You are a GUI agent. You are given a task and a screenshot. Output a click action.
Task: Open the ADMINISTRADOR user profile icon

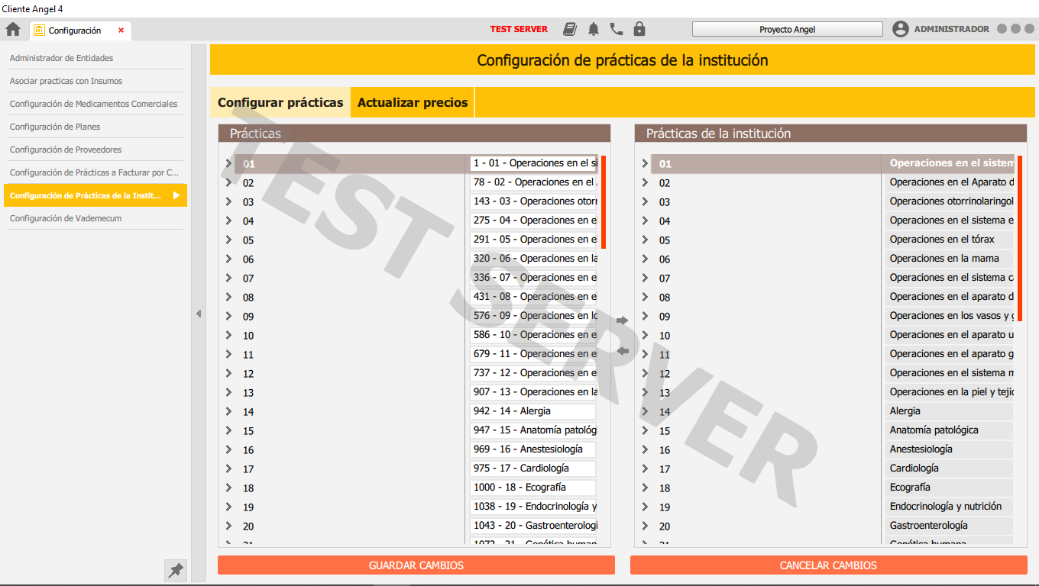(899, 29)
